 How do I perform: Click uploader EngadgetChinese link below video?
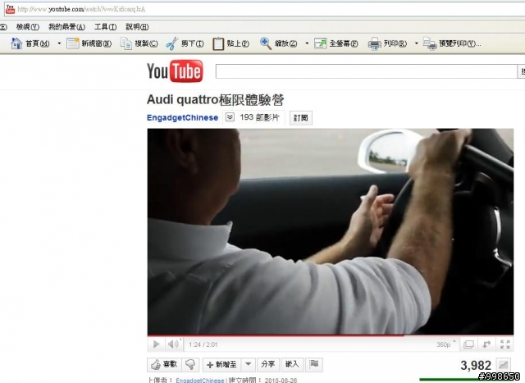200,381
